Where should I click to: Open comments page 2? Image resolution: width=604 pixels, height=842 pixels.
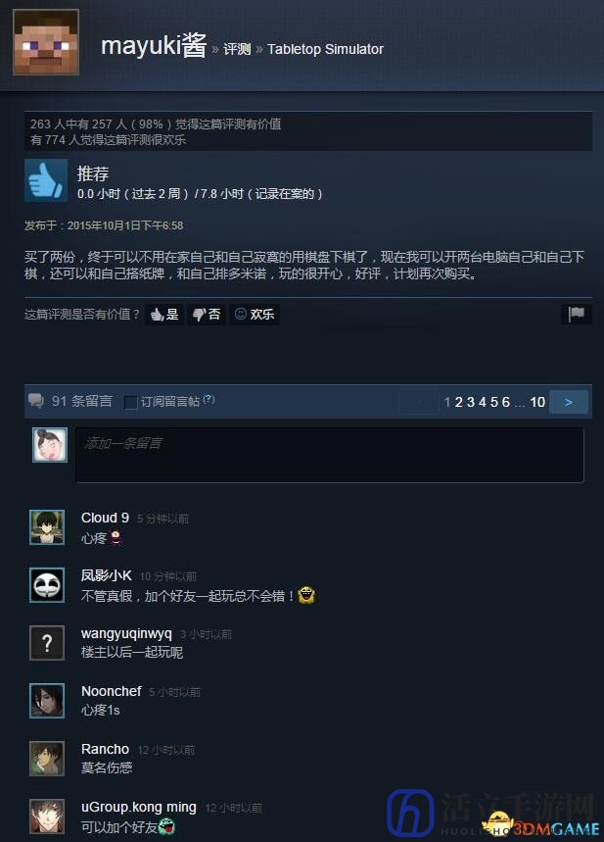coord(459,402)
